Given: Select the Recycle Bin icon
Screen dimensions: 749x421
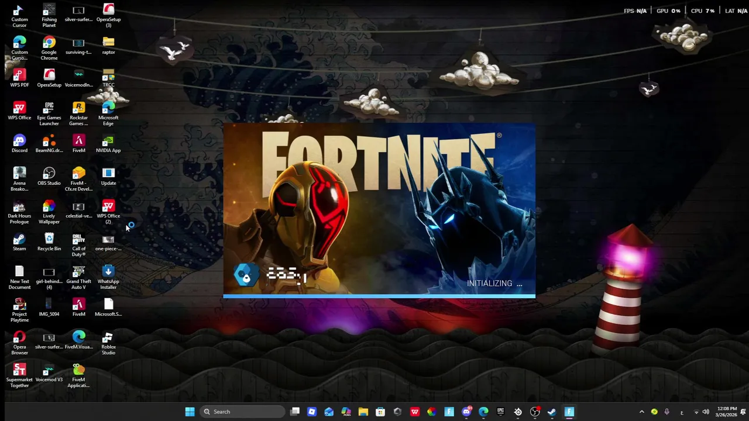Looking at the screenshot, I should 49,242.
